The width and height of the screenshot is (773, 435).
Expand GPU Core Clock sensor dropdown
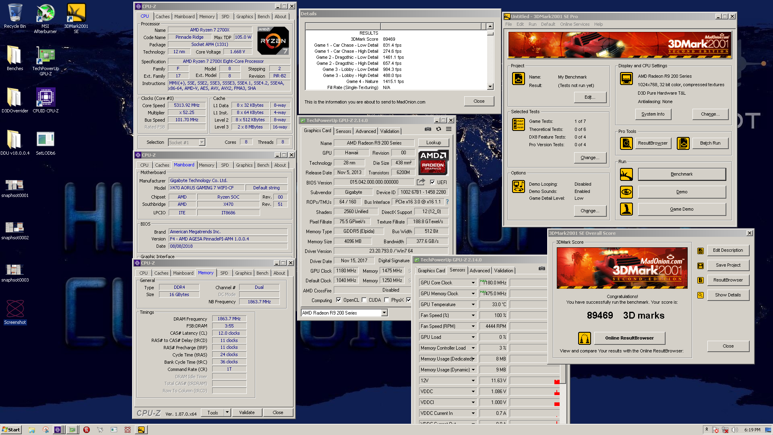[473, 283]
